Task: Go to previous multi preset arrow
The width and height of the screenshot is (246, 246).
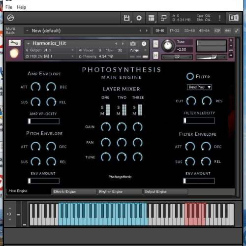Action: pos(140,31)
